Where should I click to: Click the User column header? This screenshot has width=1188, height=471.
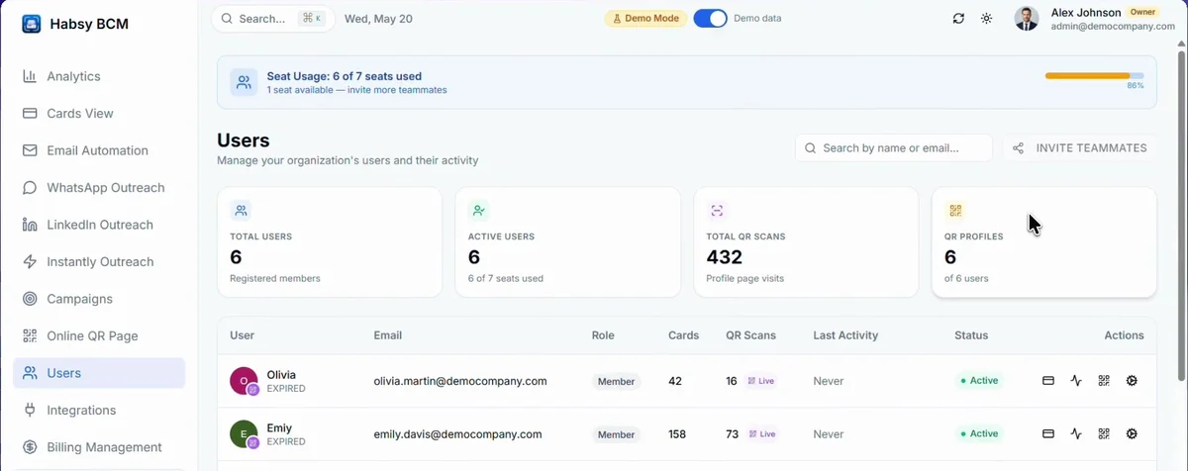tap(243, 335)
